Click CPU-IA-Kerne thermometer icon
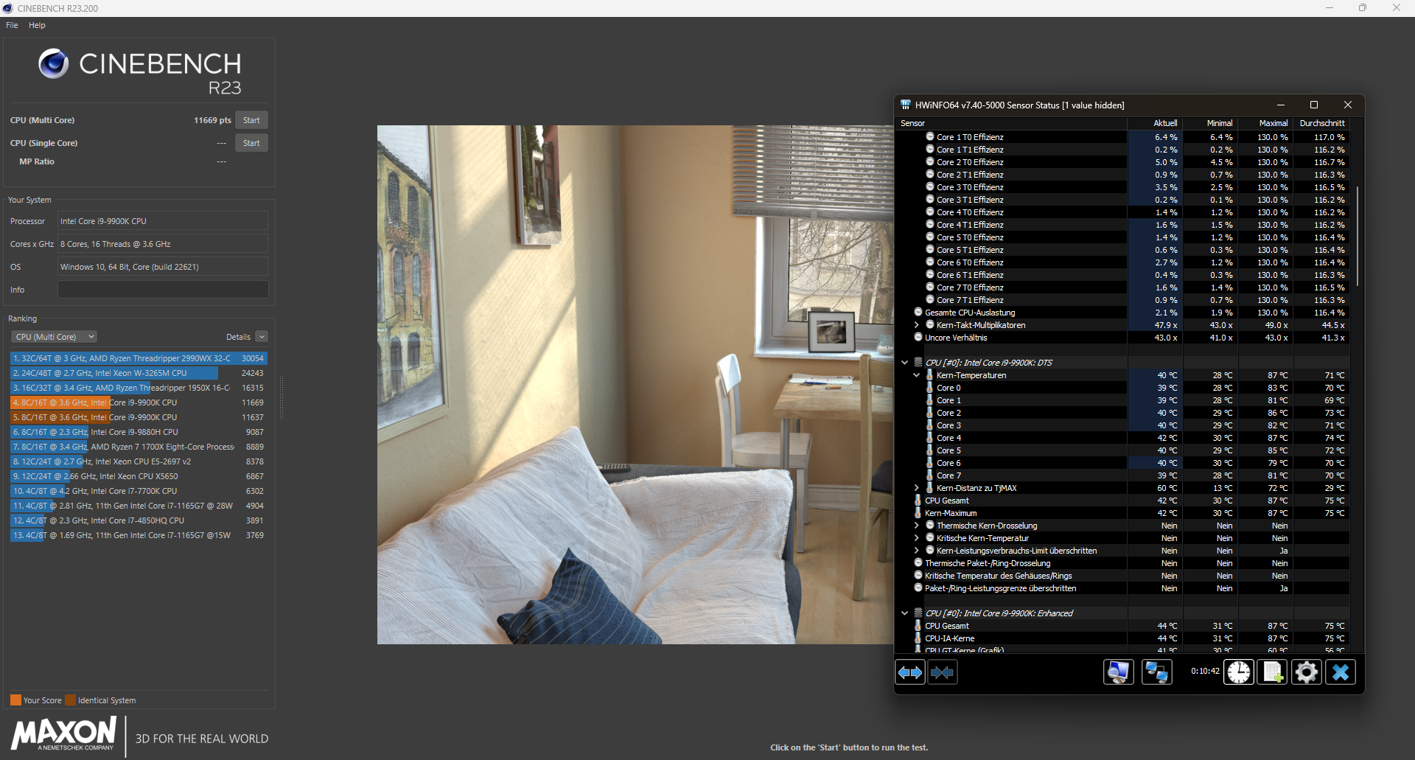The image size is (1415, 760). point(918,638)
